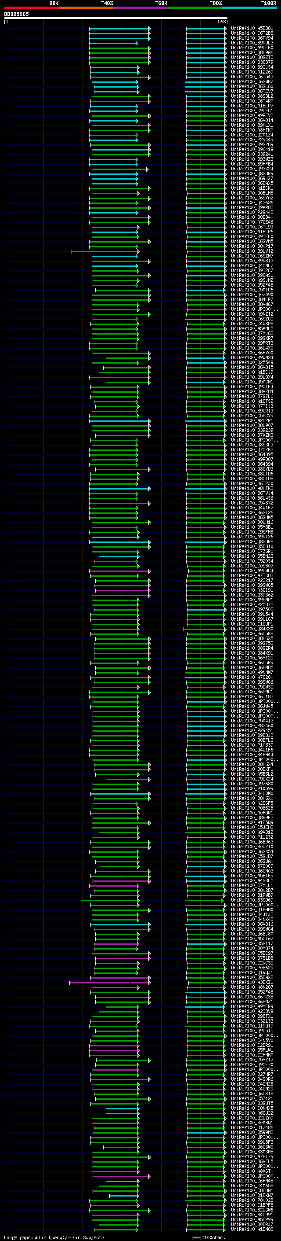The width and height of the screenshot is (281, 1241).
Task: Select the UniRef100_B9RUL3 entry
Action: (x=252, y=43)
